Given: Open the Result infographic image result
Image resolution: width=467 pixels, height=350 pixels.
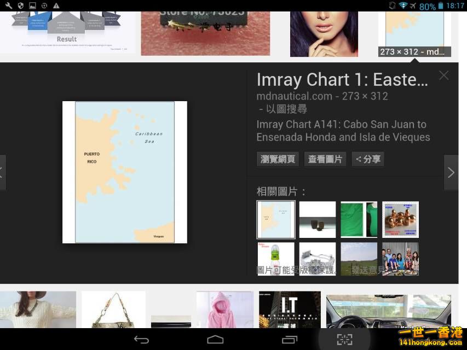Looking at the screenshot, I should (67, 32).
